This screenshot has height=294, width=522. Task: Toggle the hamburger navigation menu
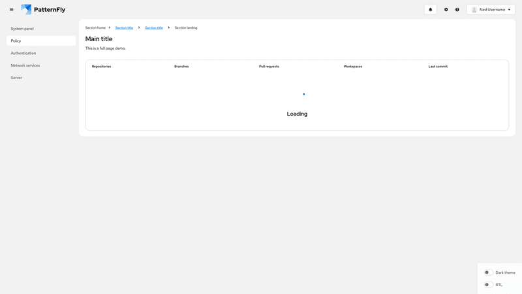click(x=11, y=10)
